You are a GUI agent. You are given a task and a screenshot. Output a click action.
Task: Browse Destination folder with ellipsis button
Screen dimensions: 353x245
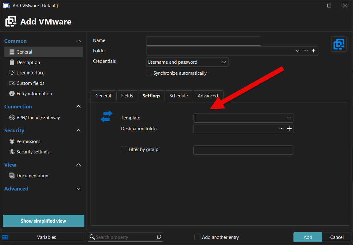click(281, 129)
